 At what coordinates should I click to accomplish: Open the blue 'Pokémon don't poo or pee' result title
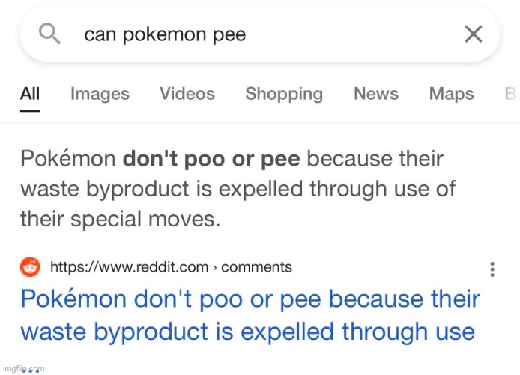pyautogui.click(x=250, y=315)
